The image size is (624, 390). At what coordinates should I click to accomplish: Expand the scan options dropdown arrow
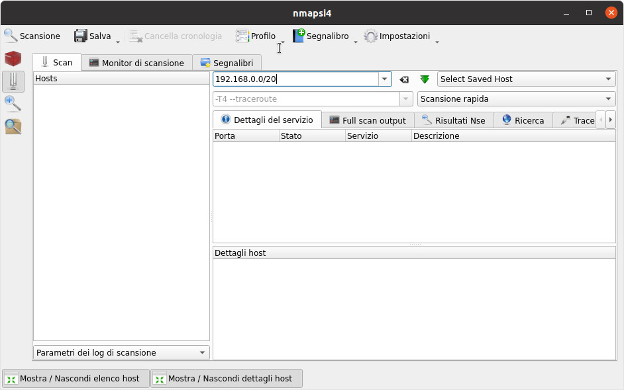click(x=405, y=99)
